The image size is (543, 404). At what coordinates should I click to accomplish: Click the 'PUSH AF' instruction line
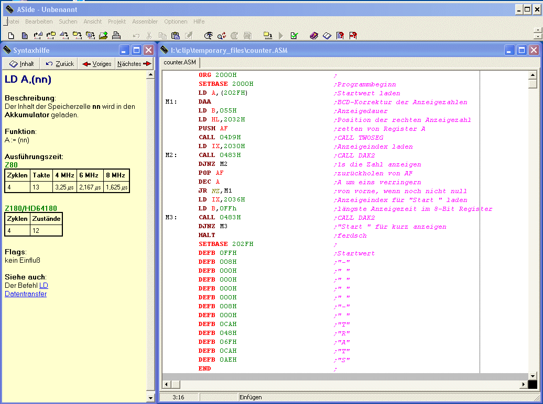pyautogui.click(x=213, y=128)
